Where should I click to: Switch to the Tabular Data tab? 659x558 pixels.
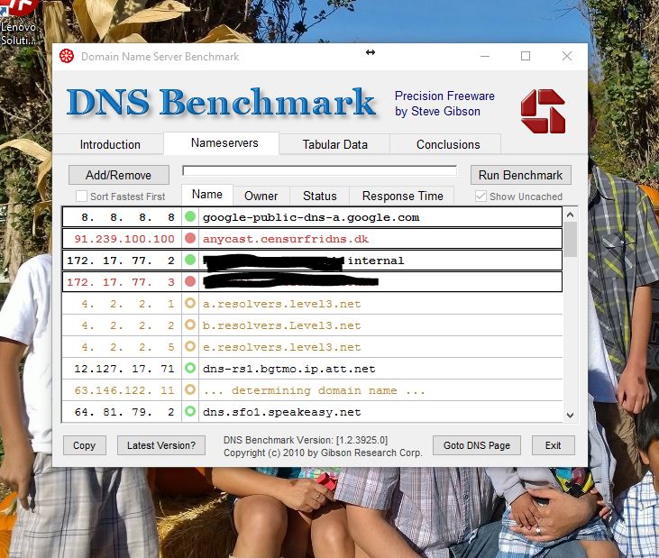[334, 144]
